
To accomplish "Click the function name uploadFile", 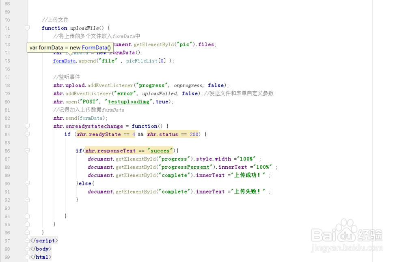I will click(84, 28).
